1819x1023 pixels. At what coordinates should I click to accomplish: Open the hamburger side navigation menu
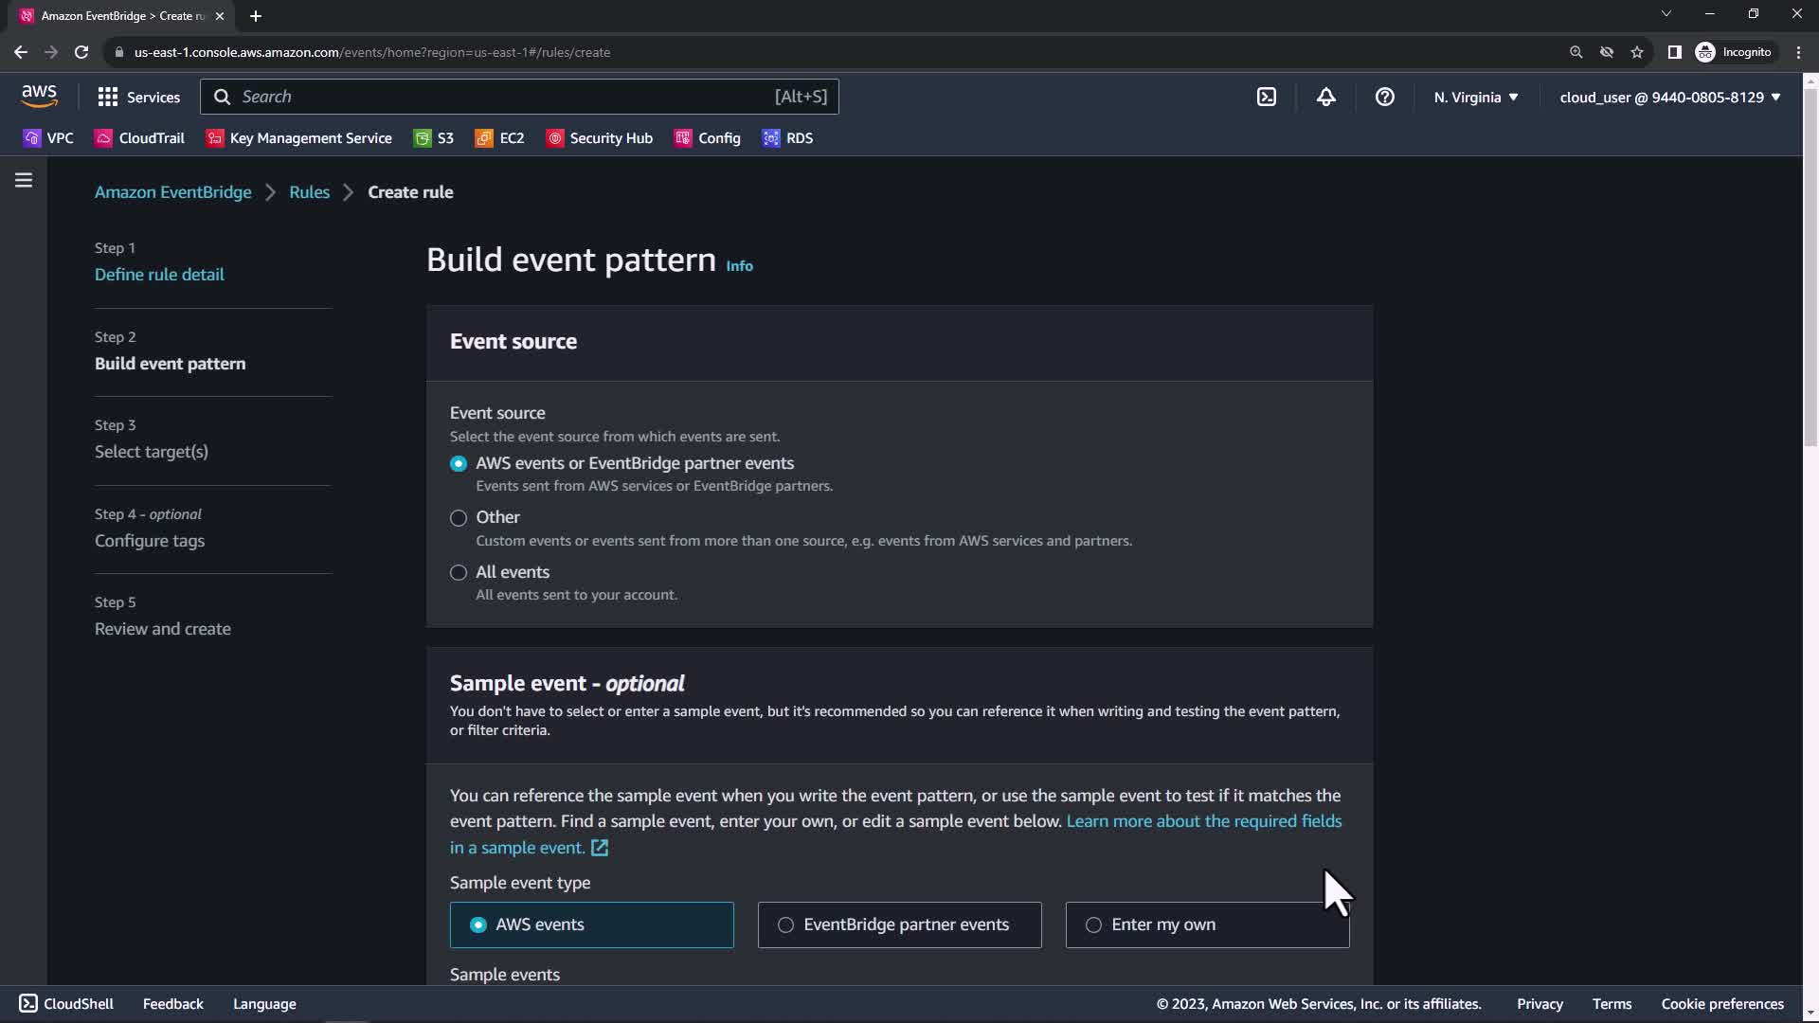(x=24, y=180)
